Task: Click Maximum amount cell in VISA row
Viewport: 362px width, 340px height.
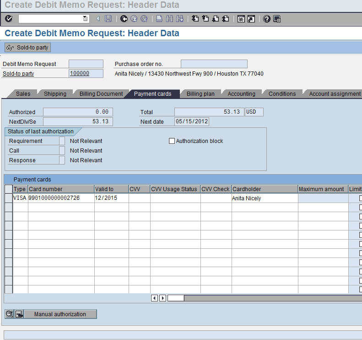Action: (x=323, y=198)
